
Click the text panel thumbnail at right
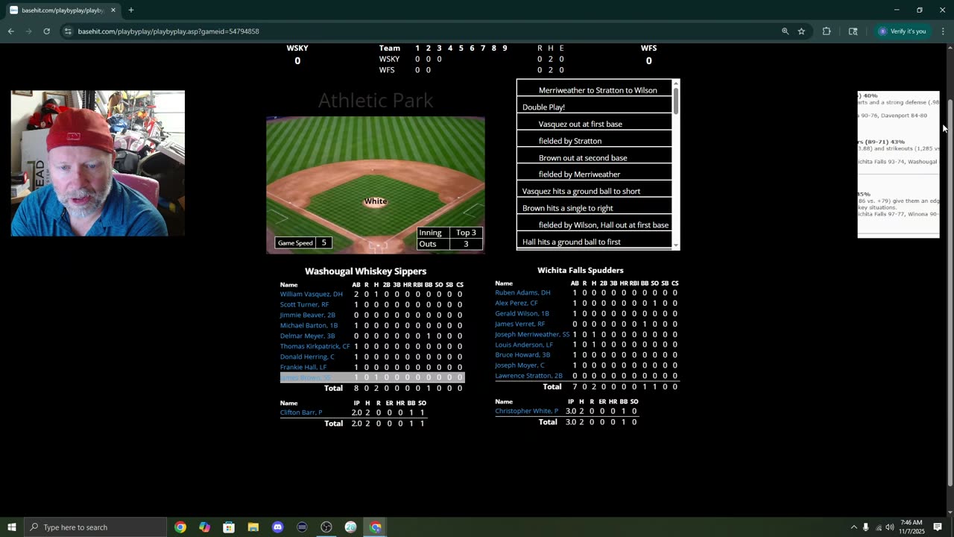pos(898,164)
